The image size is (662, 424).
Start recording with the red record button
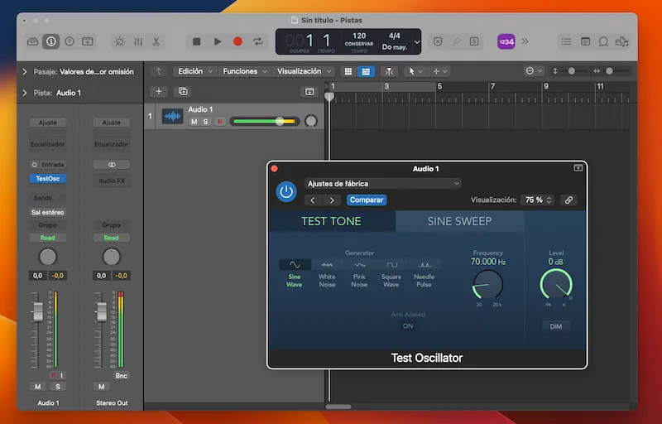pyautogui.click(x=237, y=41)
